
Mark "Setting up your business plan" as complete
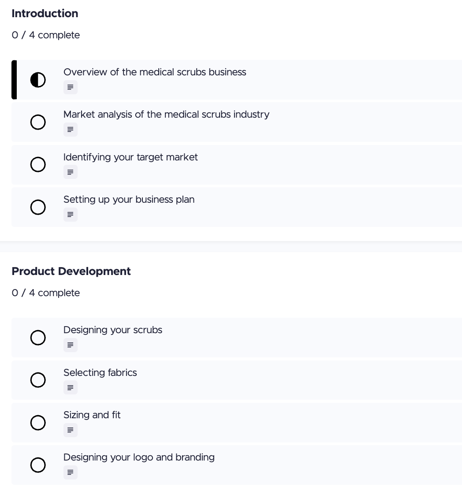coord(38,207)
